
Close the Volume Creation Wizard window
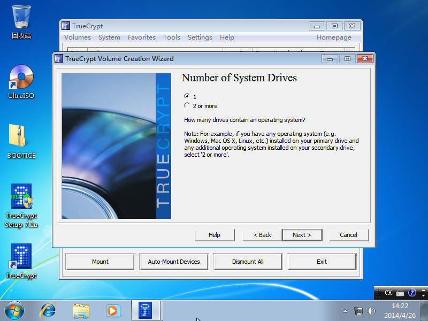pos(365,59)
